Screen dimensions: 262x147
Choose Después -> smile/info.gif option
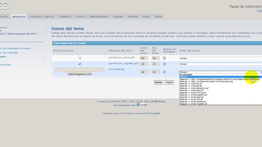coord(191,99)
